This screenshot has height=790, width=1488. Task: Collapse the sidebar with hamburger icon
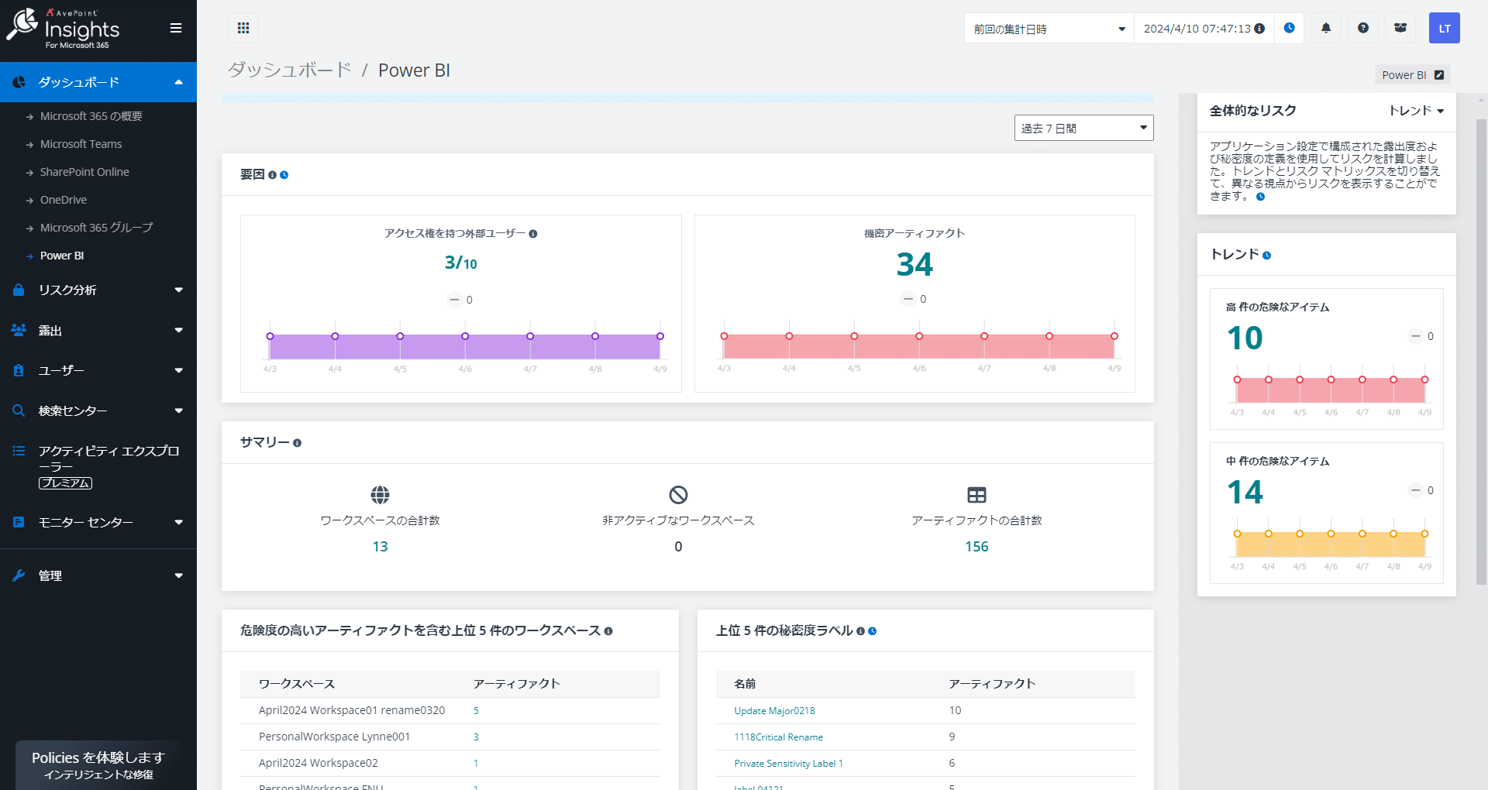(x=176, y=28)
